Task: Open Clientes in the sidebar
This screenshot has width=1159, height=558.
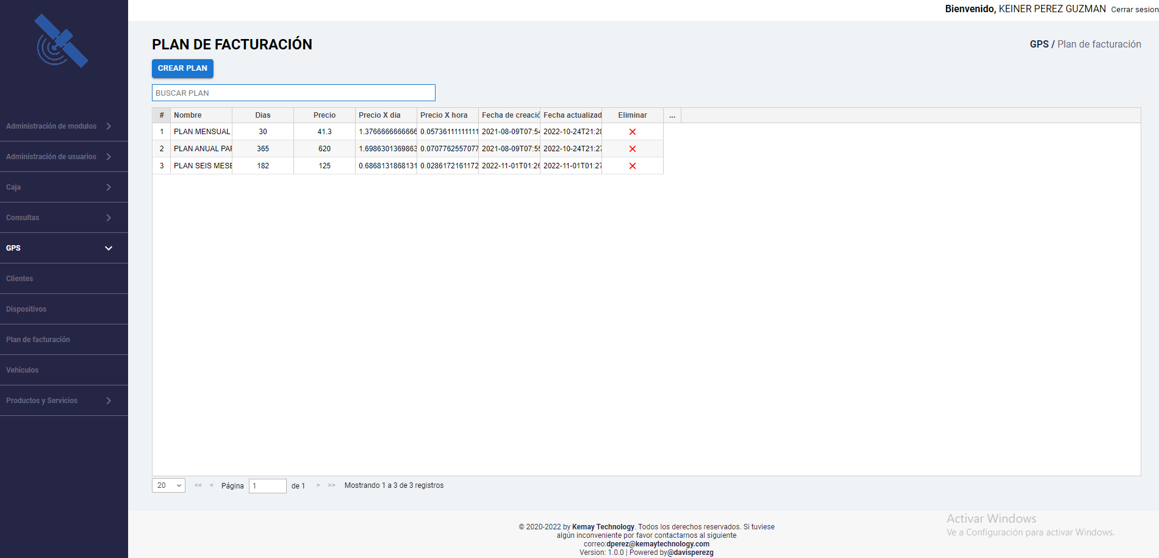Action: (x=20, y=279)
